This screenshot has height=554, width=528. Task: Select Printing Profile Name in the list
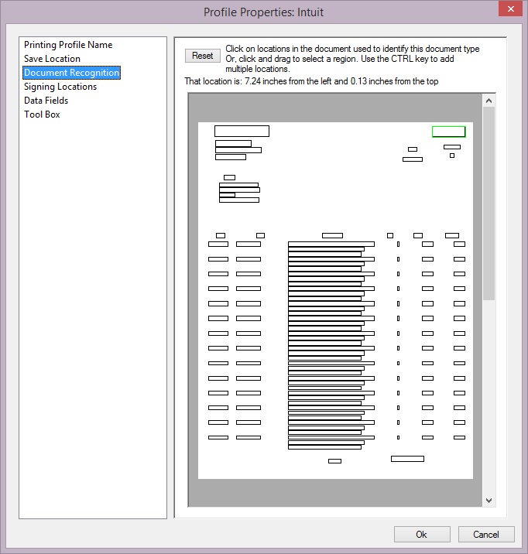coord(68,45)
